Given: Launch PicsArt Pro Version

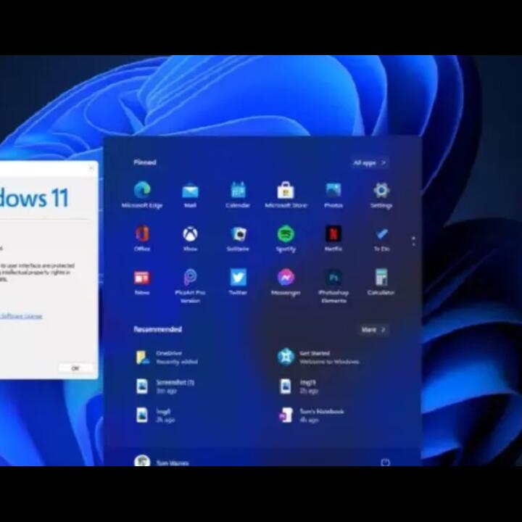Looking at the screenshot, I should click(190, 286).
